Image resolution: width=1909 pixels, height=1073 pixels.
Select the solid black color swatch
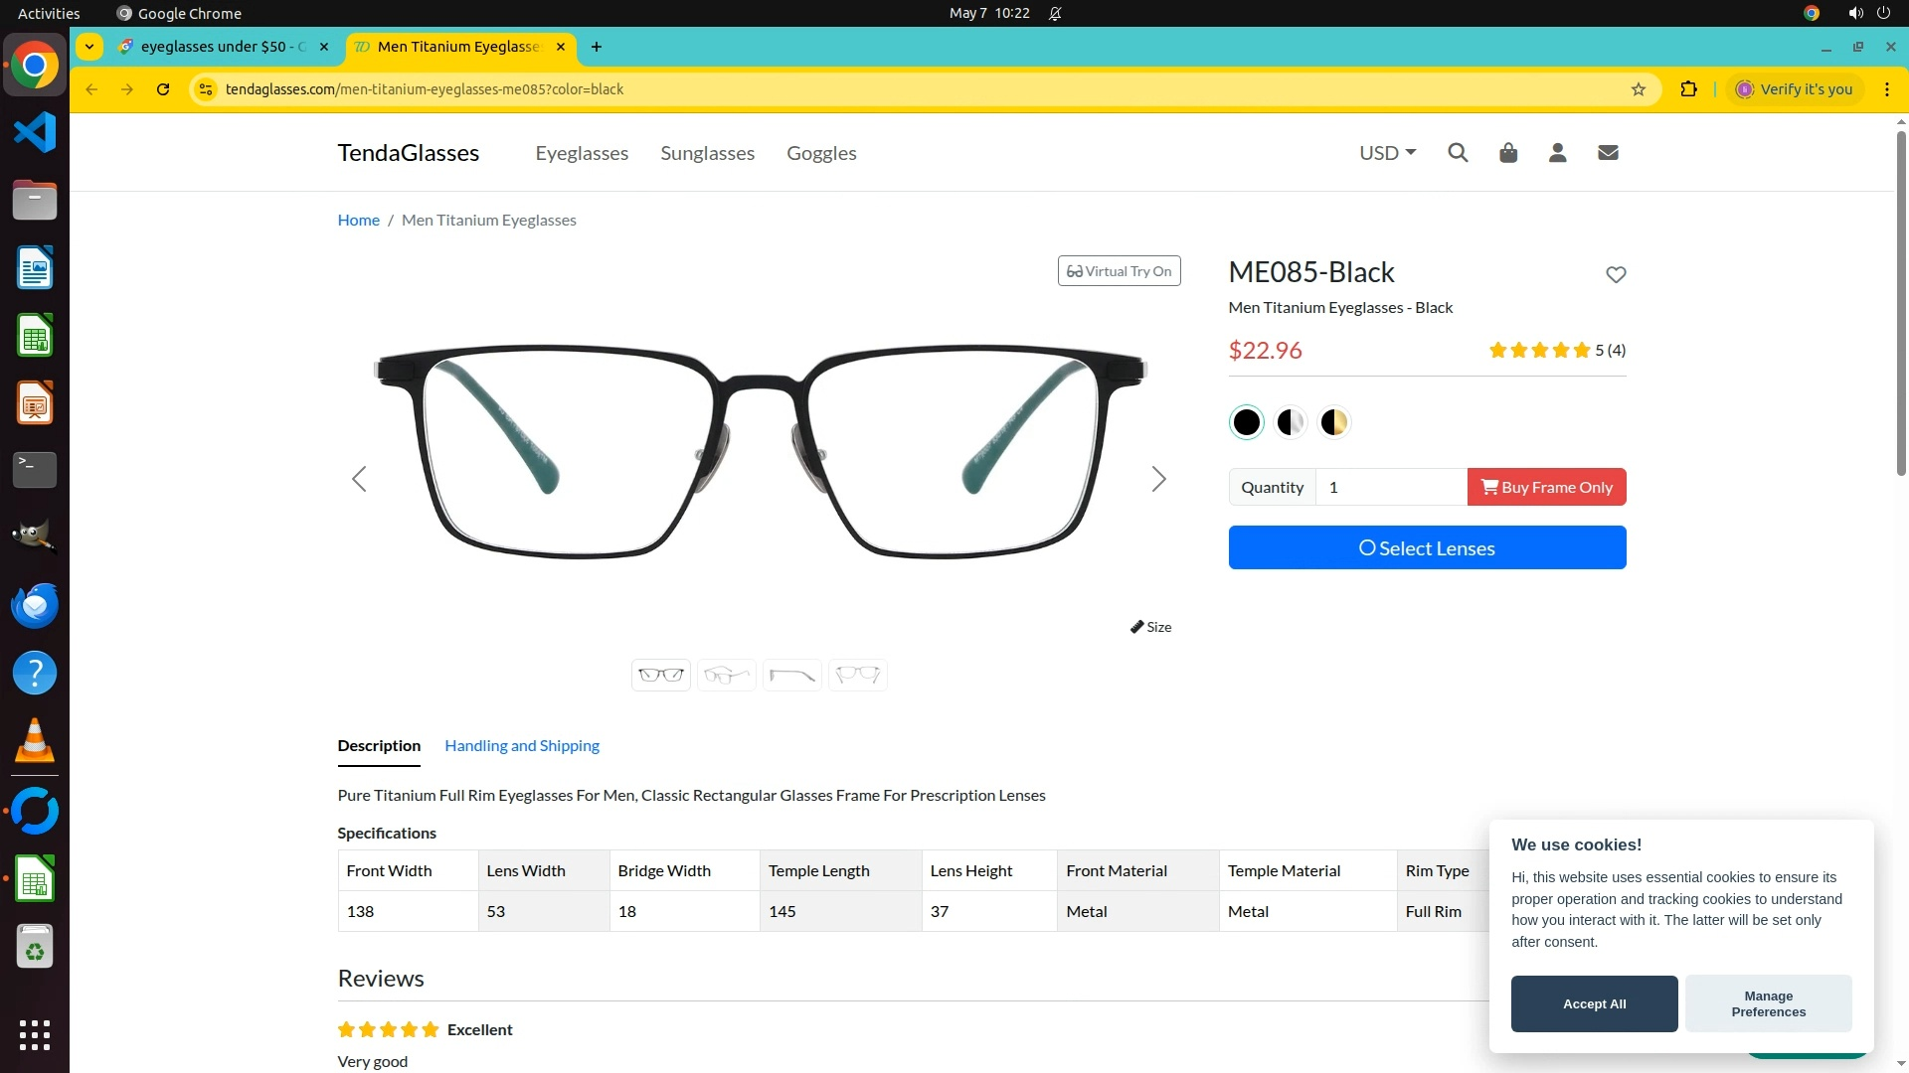(x=1246, y=422)
